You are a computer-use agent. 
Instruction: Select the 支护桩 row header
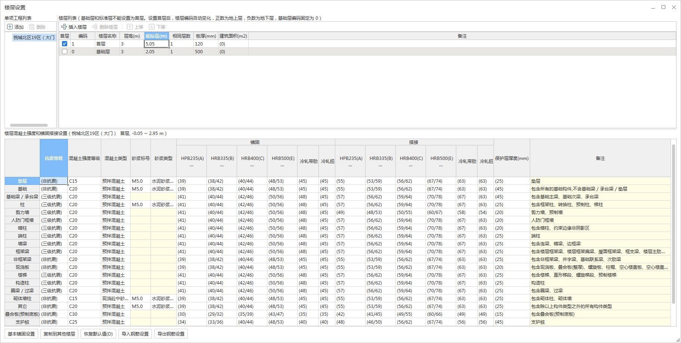(22, 322)
